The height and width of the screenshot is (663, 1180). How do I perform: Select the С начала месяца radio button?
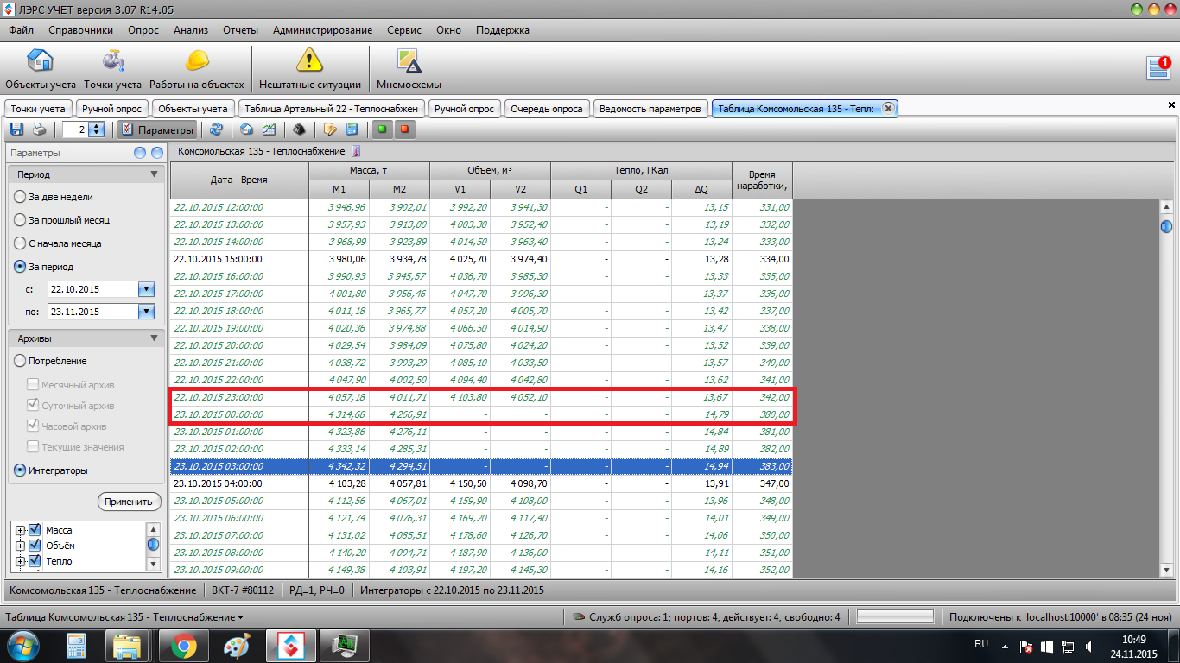(x=20, y=243)
